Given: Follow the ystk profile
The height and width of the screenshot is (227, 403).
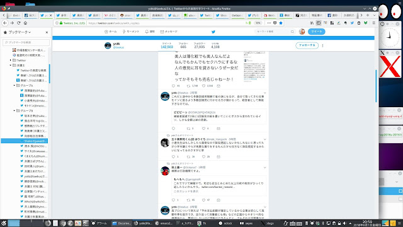Looking at the screenshot, I should (x=307, y=45).
